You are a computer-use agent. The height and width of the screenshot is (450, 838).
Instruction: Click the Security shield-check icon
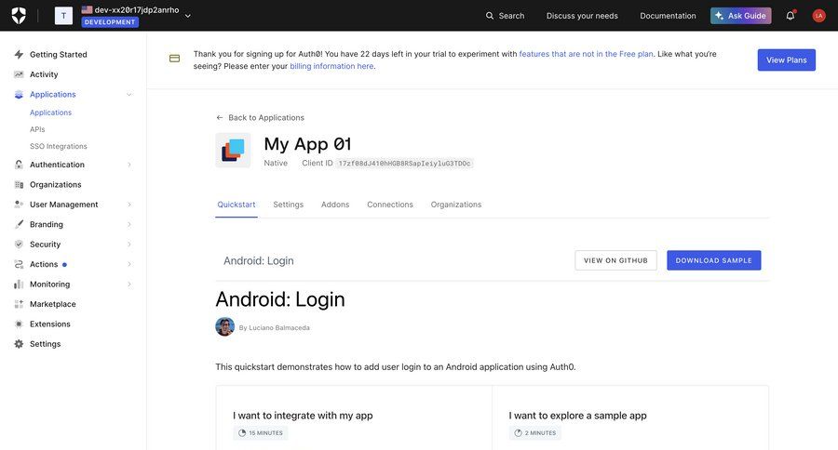click(x=19, y=244)
